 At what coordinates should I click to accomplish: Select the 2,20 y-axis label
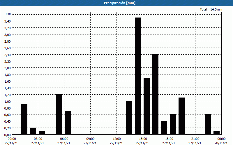coord(8,62)
